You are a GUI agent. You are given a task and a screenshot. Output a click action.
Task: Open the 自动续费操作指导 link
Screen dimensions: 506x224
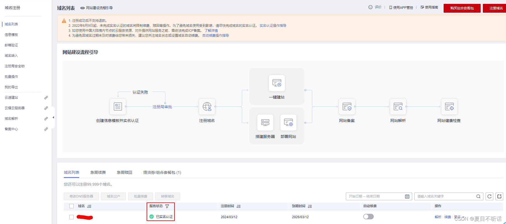[x=216, y=36]
